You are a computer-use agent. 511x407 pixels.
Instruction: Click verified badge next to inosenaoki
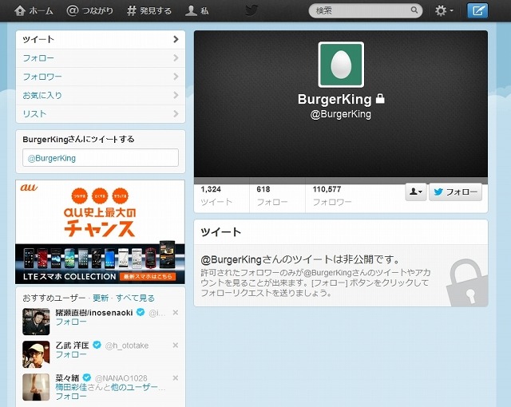coord(141,312)
